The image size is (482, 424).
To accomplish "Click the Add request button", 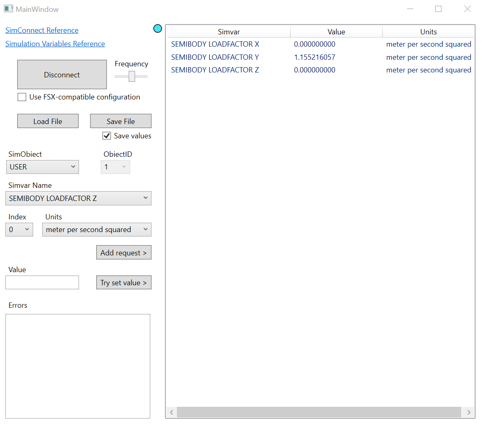I will click(x=124, y=253).
